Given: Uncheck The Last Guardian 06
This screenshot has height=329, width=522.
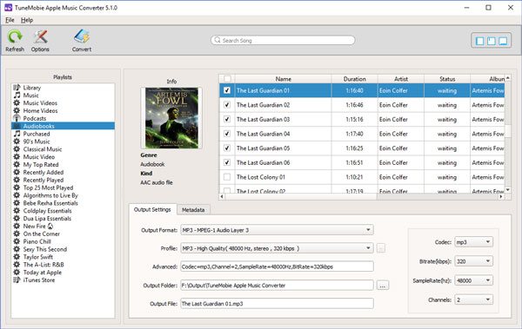Looking at the screenshot, I should point(227,162).
